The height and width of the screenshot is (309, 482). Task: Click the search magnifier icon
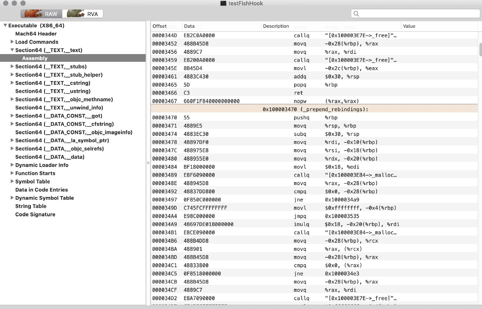356,14
